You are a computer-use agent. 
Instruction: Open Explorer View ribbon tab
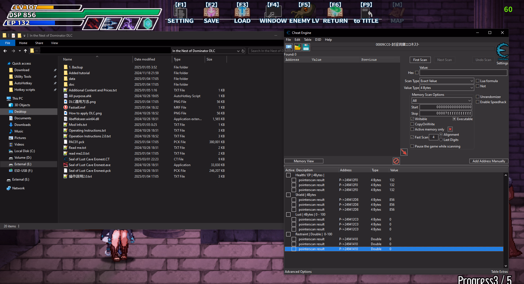(x=54, y=43)
